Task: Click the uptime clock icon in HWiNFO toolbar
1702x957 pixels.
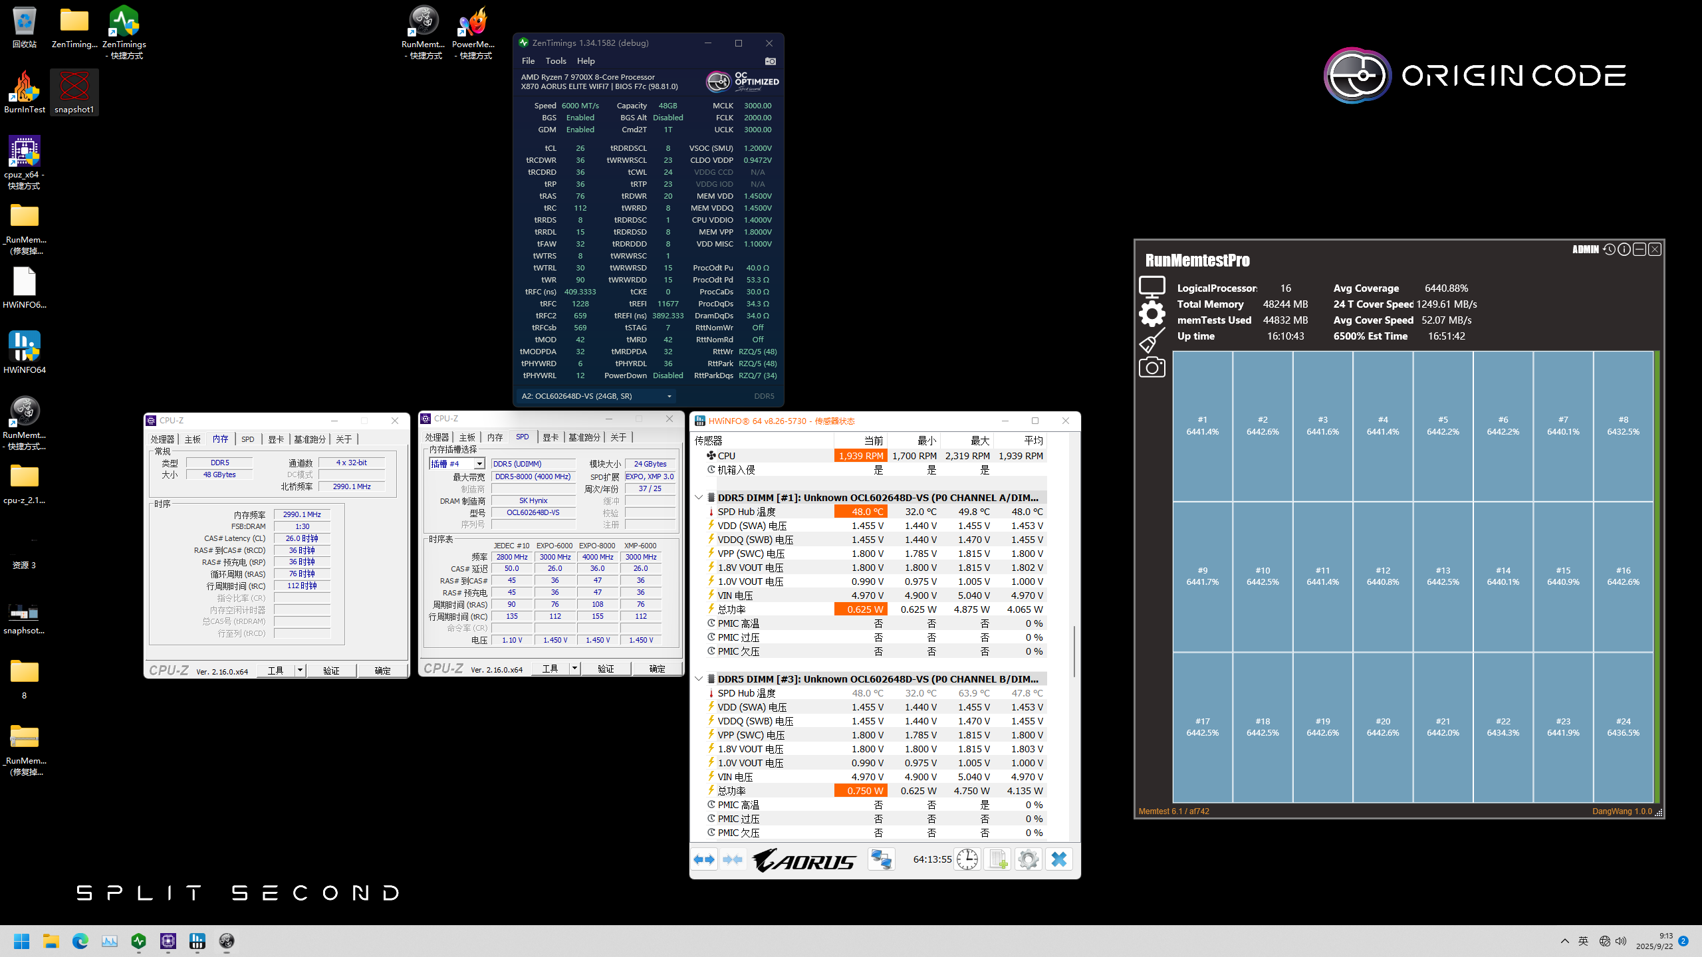Action: (967, 859)
